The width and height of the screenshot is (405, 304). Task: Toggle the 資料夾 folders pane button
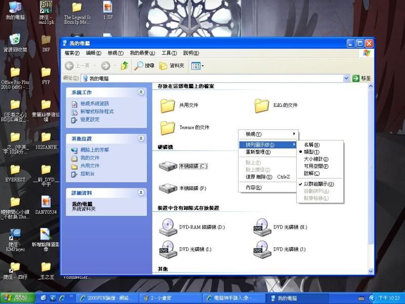coord(172,66)
